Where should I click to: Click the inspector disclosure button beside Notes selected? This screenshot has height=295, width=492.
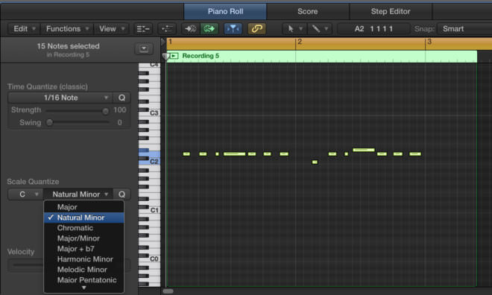click(144, 48)
